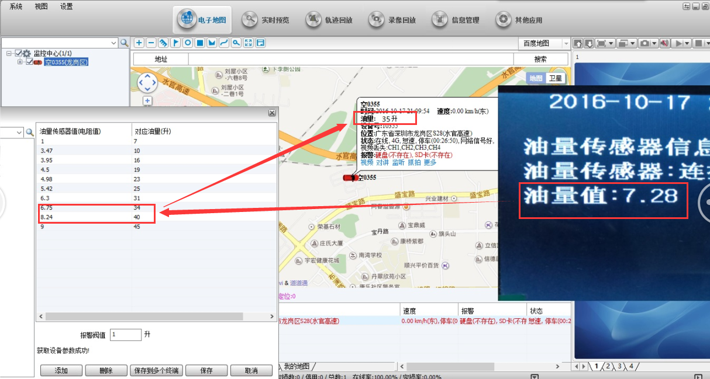Select the polyline route drawing tool
710x379 pixels.
coord(224,43)
